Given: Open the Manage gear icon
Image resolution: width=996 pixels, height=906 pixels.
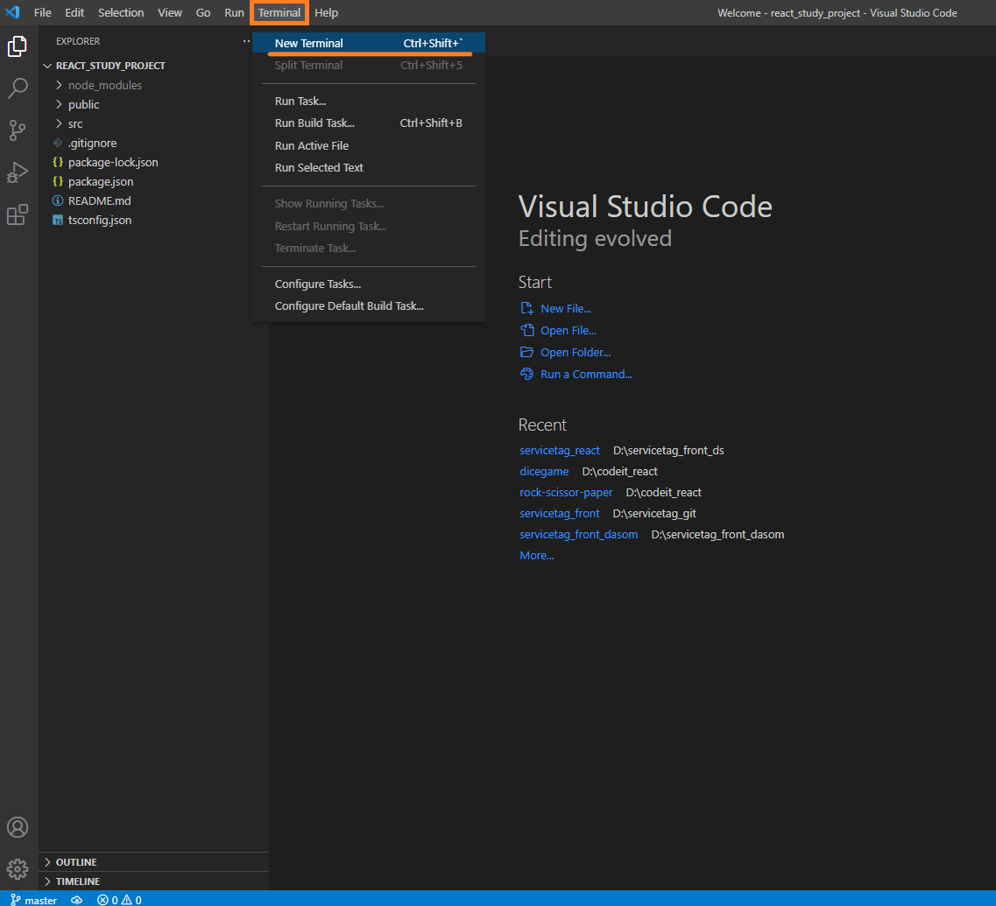Looking at the screenshot, I should click(x=18, y=868).
